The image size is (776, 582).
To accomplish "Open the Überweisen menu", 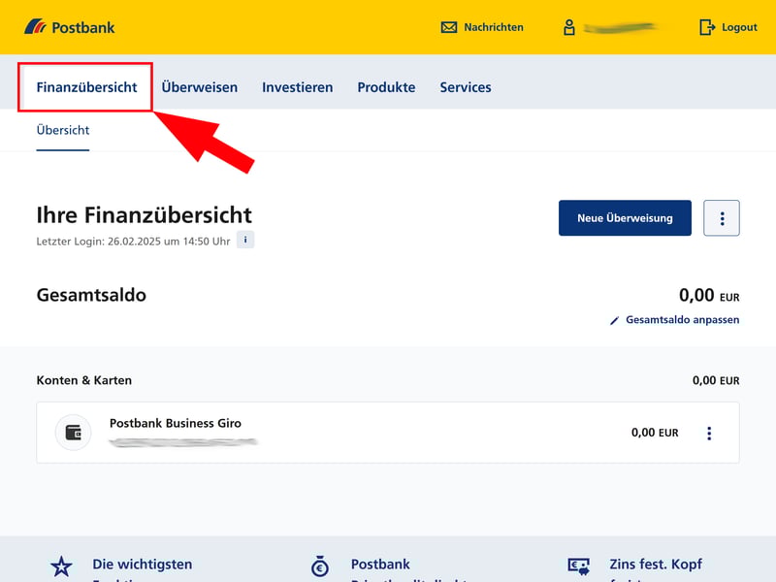I will coord(200,87).
